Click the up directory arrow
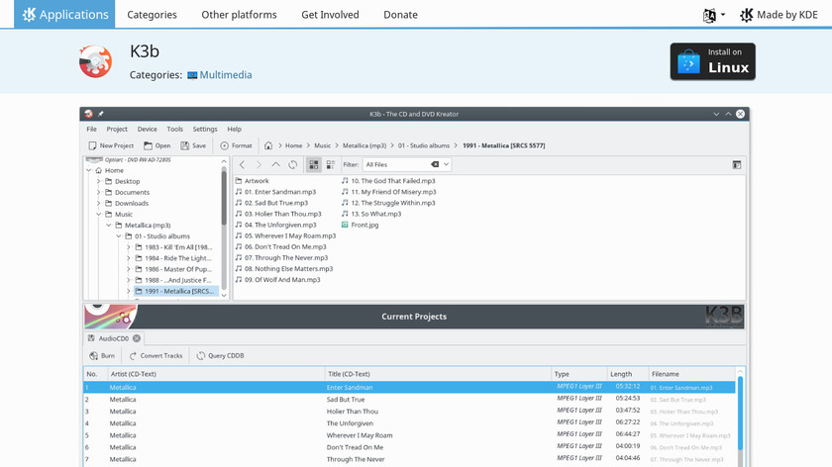The image size is (832, 467). coord(276,165)
